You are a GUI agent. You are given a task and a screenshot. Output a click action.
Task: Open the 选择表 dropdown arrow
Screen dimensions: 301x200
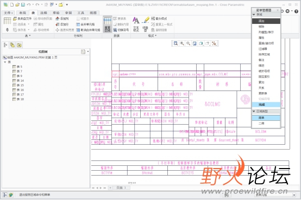(x=29, y=24)
